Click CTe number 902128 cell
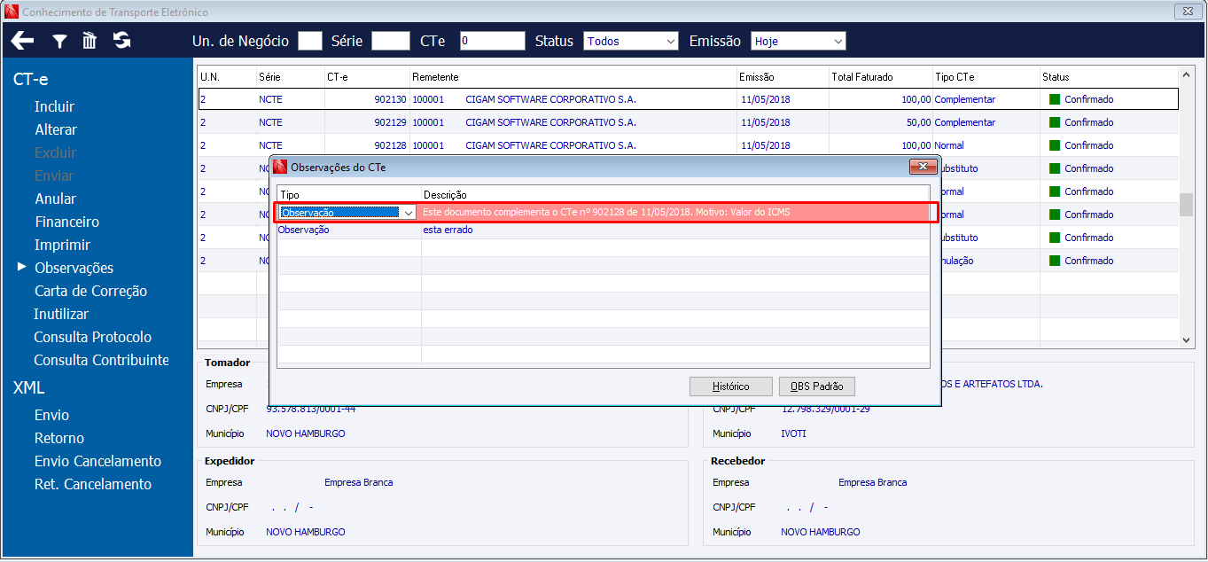The image size is (1208, 562). (367, 145)
